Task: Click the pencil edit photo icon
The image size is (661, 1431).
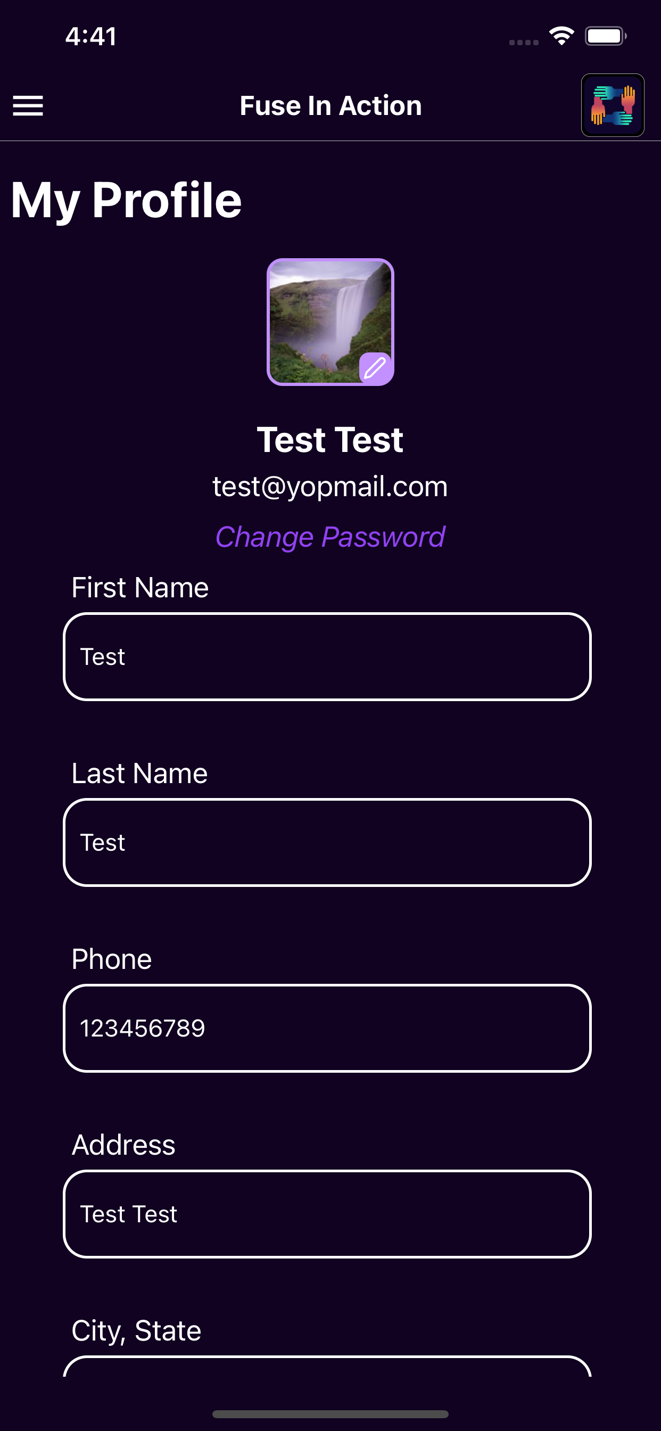Action: (x=376, y=368)
